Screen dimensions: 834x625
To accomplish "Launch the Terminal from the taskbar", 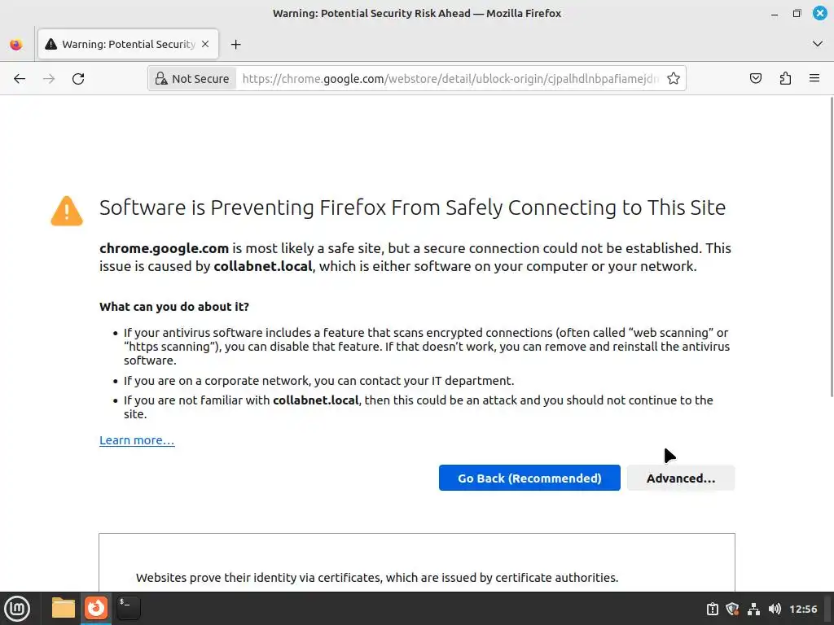I will click(128, 608).
